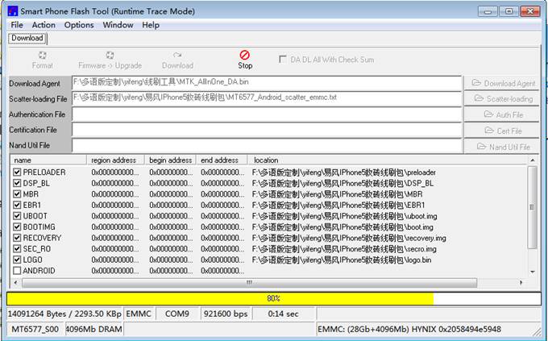Open the Scatter-loading browse button
The image size is (548, 341).
[x=501, y=99]
